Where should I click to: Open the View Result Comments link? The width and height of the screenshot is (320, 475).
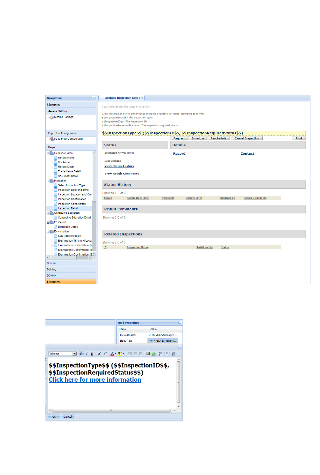122,173
